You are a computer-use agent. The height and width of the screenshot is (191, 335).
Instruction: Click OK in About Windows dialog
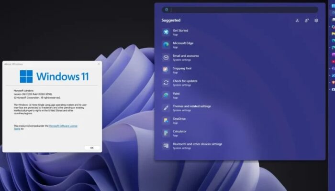pos(92,148)
